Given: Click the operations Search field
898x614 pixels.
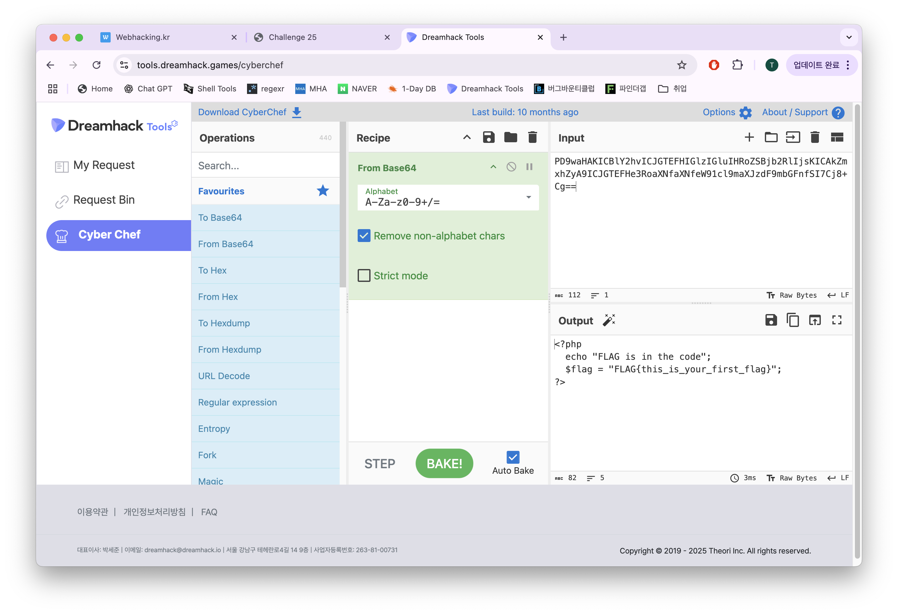Looking at the screenshot, I should 265,165.
